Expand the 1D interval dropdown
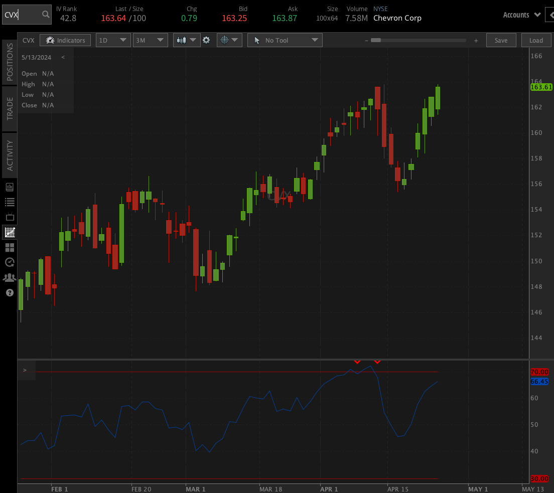 pyautogui.click(x=113, y=40)
